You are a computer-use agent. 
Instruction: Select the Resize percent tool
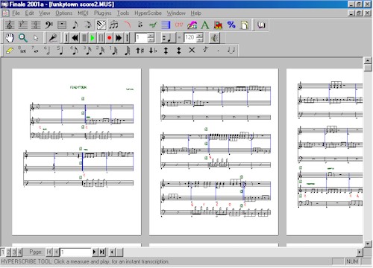coord(231,25)
